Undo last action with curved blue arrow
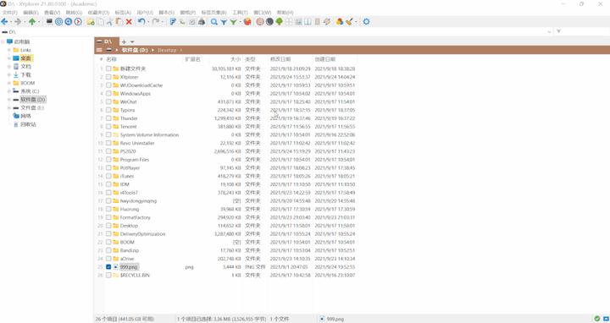The width and height of the screenshot is (610, 323). click(141, 22)
